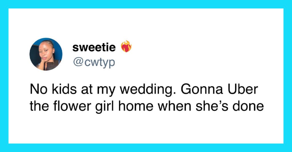Click the word "at" in the tweet
The height and width of the screenshot is (152, 292).
(87, 90)
